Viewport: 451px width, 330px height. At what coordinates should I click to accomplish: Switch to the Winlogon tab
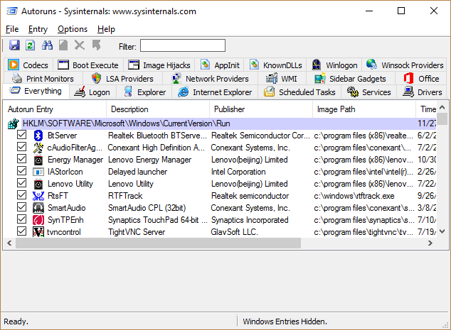[x=334, y=65]
